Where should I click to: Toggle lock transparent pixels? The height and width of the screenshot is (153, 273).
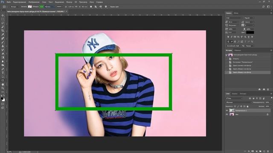235,106
